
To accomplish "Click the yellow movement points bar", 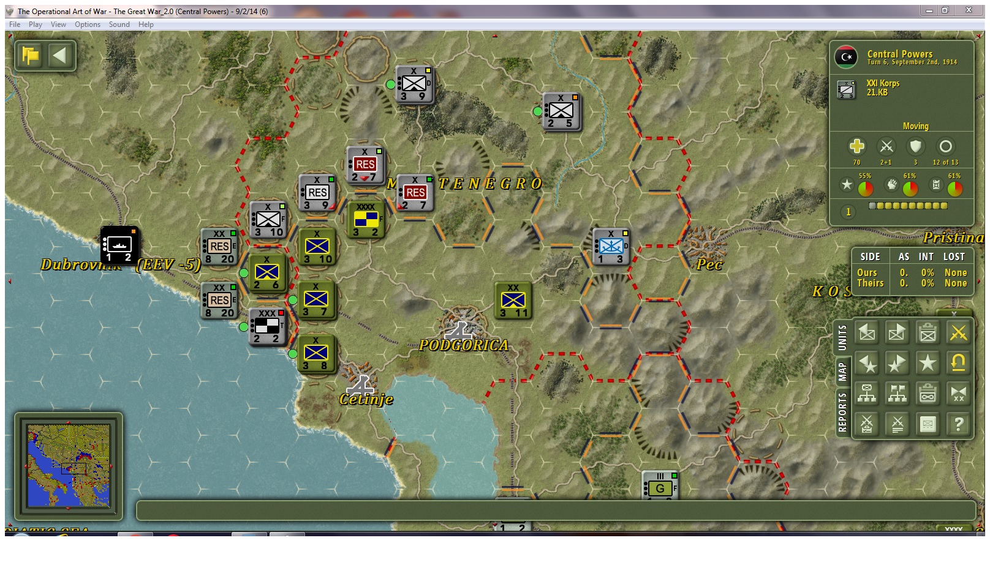I will pos(908,206).
